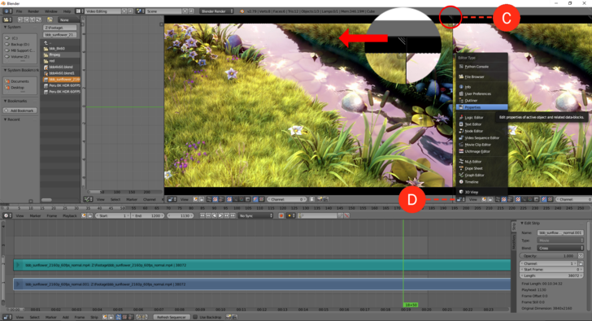The width and height of the screenshot is (592, 321).
Task: Adjust the Opacity slider
Action: point(549,256)
